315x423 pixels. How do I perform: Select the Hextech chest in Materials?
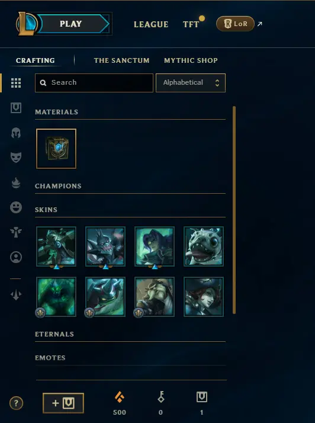(56, 149)
